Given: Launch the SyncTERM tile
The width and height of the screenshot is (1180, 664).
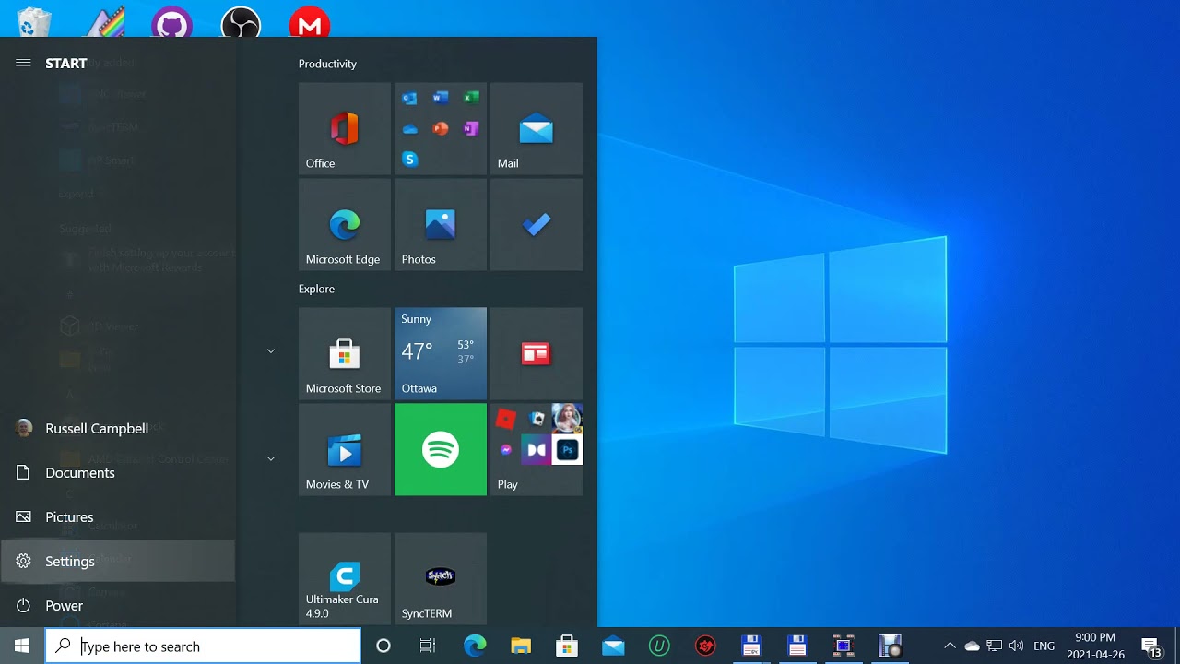Looking at the screenshot, I should [441, 579].
